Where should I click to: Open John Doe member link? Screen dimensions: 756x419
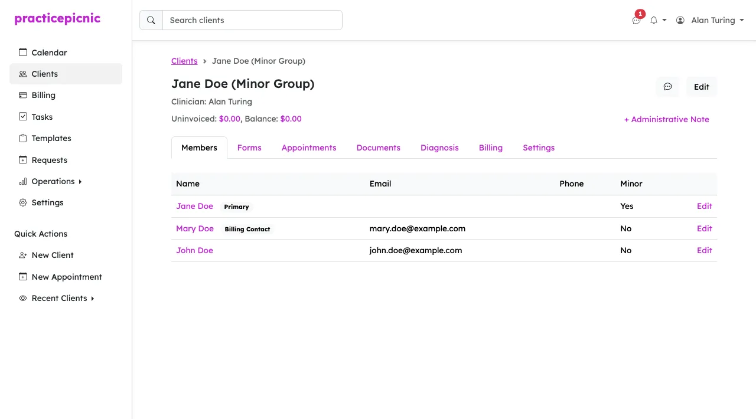[x=194, y=250]
